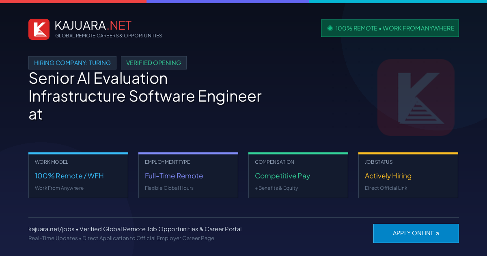Click the Work From Anywhere subtext
487x256 pixels.
[x=59, y=188]
